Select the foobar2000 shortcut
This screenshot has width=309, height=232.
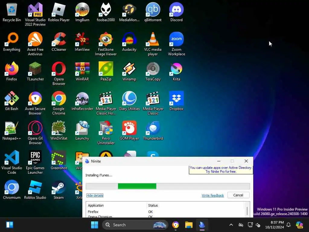(x=106, y=12)
